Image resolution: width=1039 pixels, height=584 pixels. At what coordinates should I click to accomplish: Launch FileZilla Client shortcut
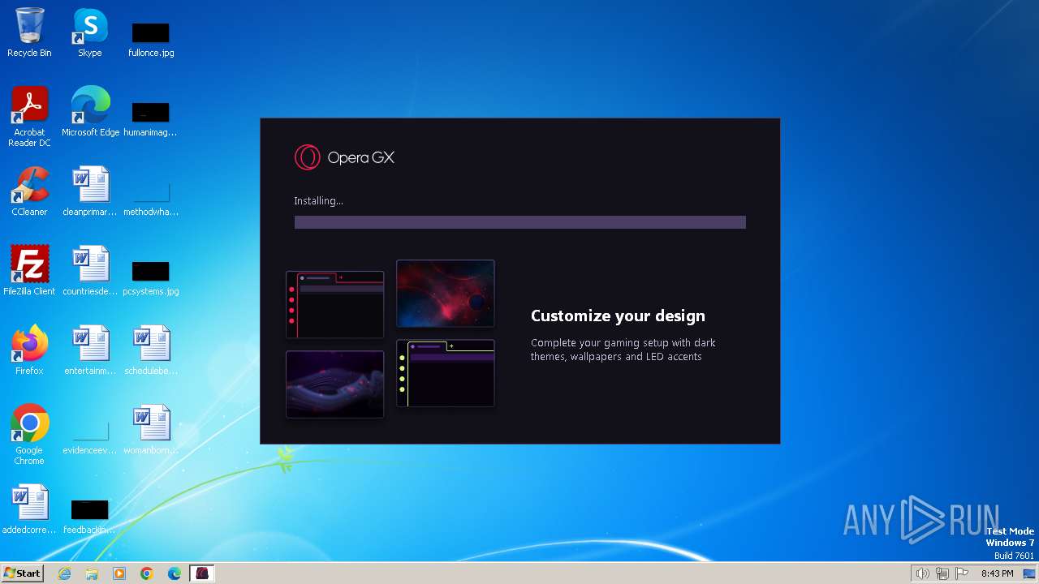[29, 271]
